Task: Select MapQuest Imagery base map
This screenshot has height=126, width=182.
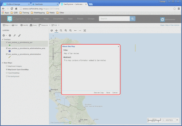Action: click(7, 66)
